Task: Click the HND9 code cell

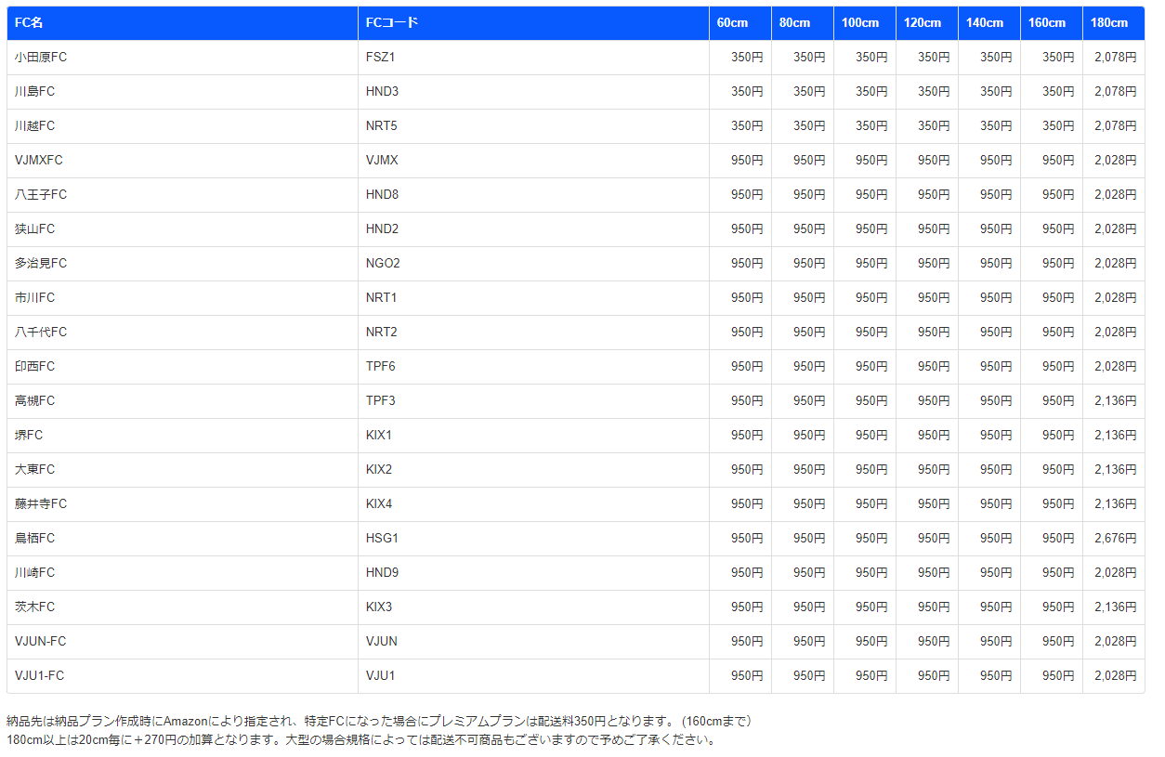Action: coord(382,572)
